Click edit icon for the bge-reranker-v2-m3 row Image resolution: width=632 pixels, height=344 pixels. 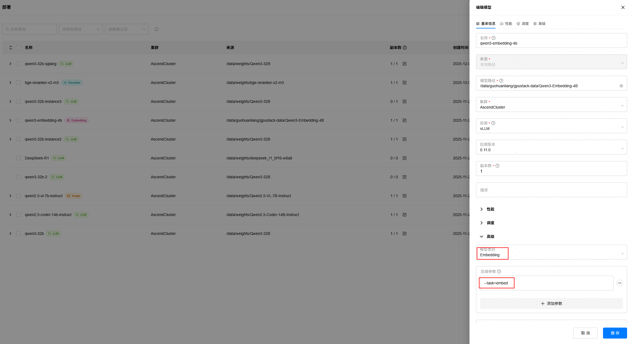coord(405,83)
